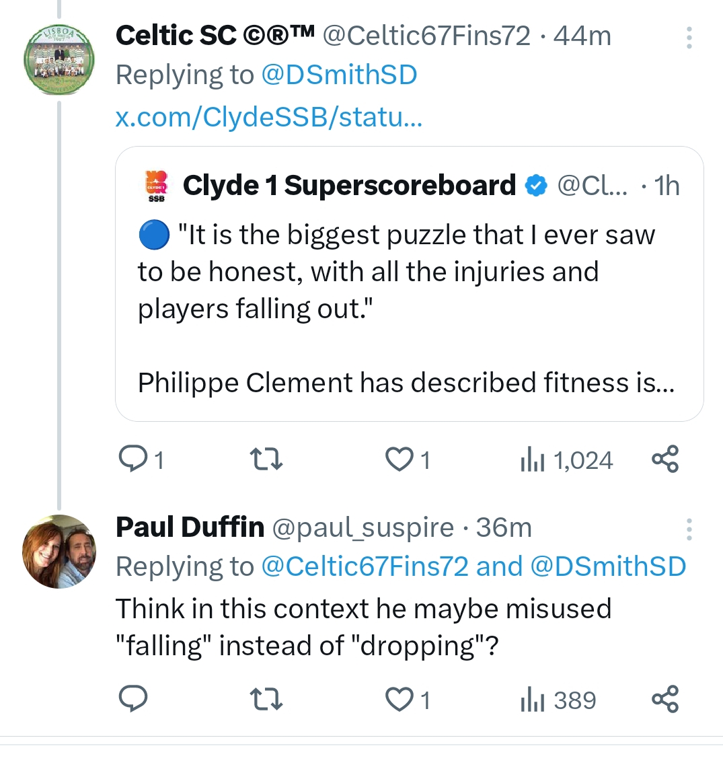This screenshot has height=777, width=723.
Task: Reply to Paul Duffin's tweet
Action: tap(133, 700)
